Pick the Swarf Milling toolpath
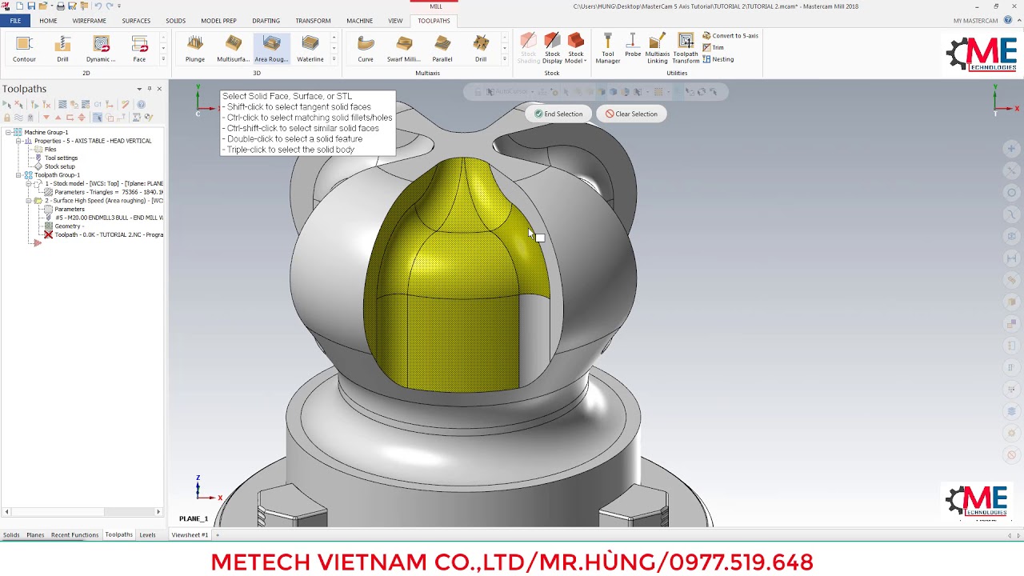The height and width of the screenshot is (576, 1024). click(x=404, y=49)
